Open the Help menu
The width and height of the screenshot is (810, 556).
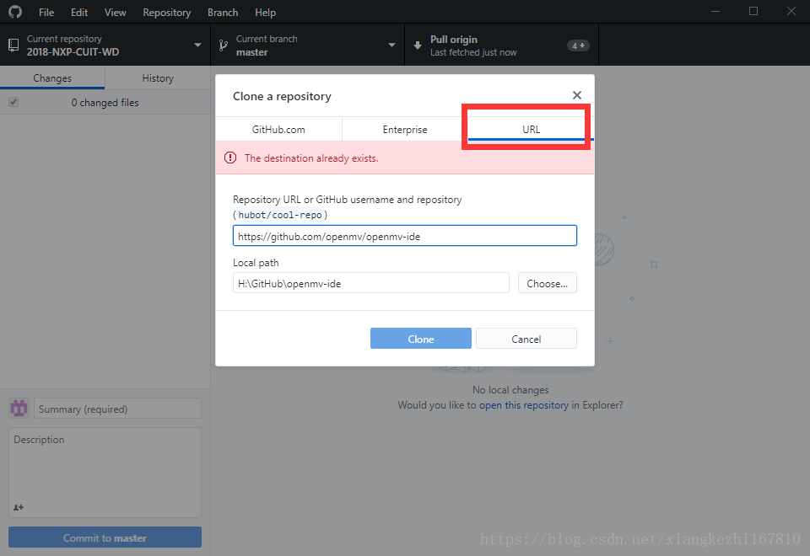coord(265,13)
